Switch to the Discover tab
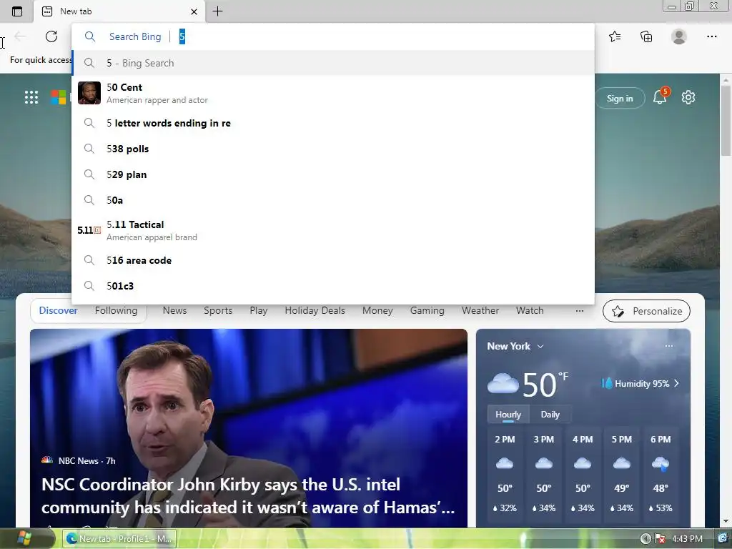The image size is (732, 549). (x=59, y=310)
